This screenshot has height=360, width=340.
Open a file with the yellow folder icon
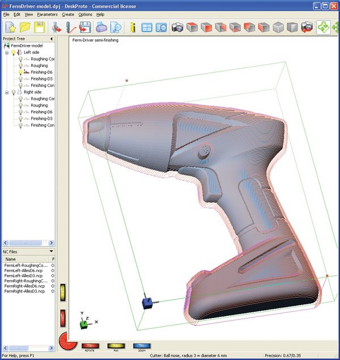click(x=25, y=27)
